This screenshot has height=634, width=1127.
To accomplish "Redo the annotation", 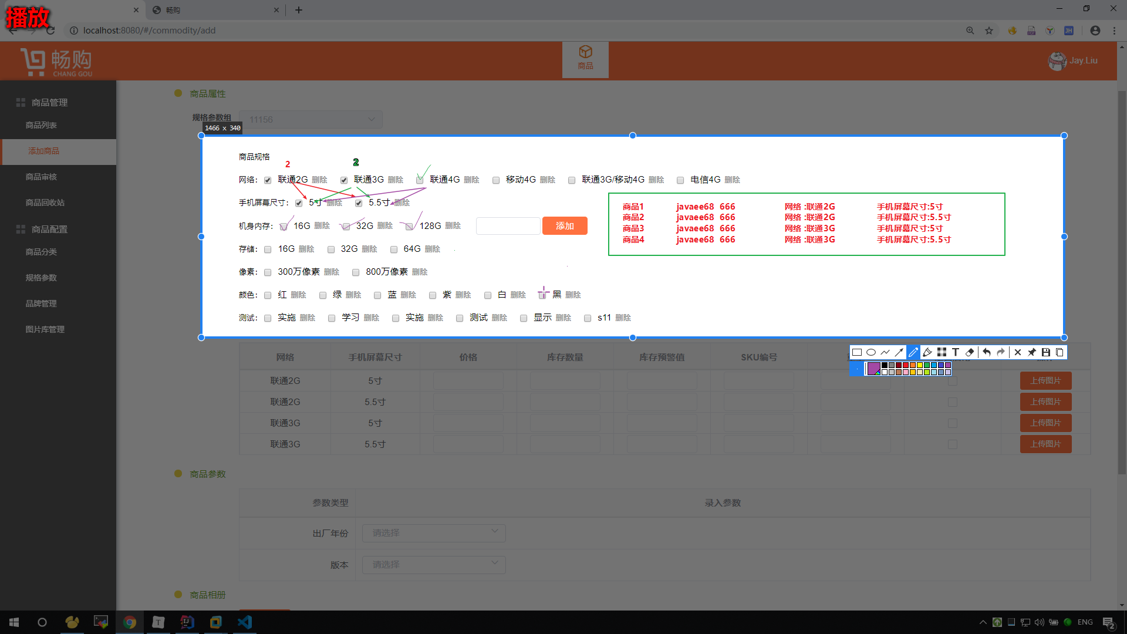I will click(x=1001, y=352).
